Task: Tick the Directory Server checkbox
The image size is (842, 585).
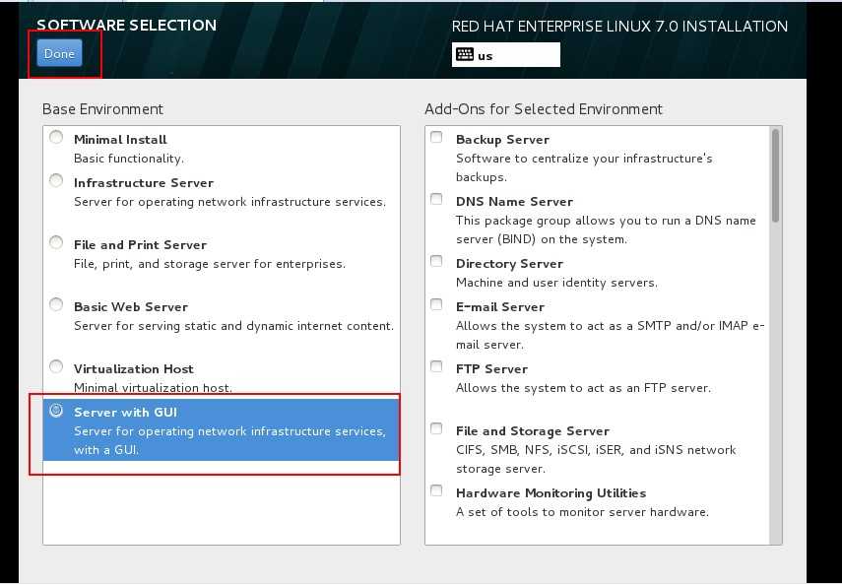Action: coord(436,262)
